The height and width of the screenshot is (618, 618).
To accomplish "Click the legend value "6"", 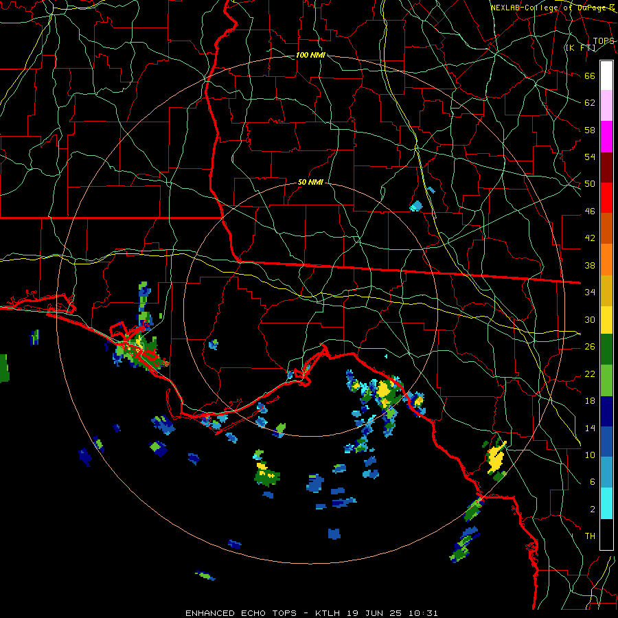I will point(593,481).
